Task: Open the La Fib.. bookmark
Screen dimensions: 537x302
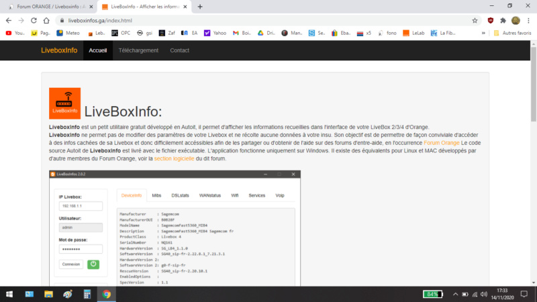Action: (x=443, y=33)
